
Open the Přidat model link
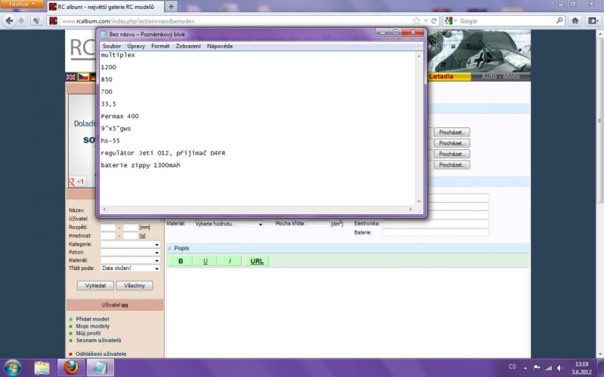[92, 319]
